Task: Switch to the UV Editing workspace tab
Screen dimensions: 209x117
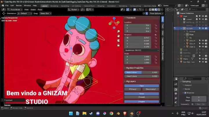Action: pyautogui.click(x=76, y=6)
